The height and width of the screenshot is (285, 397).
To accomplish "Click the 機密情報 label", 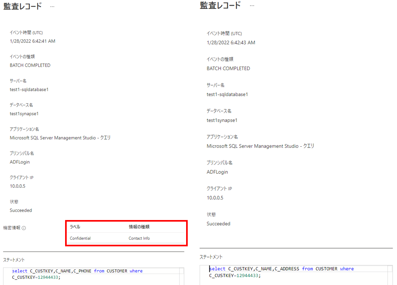I will point(12,228).
